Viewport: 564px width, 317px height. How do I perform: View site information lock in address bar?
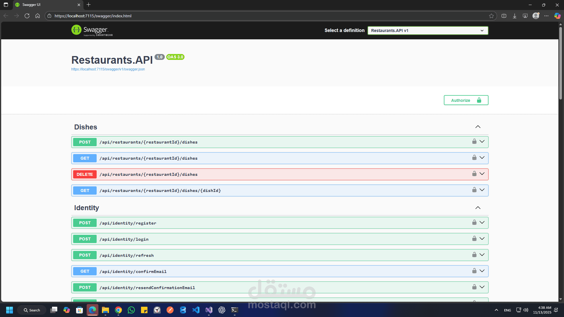tap(49, 16)
